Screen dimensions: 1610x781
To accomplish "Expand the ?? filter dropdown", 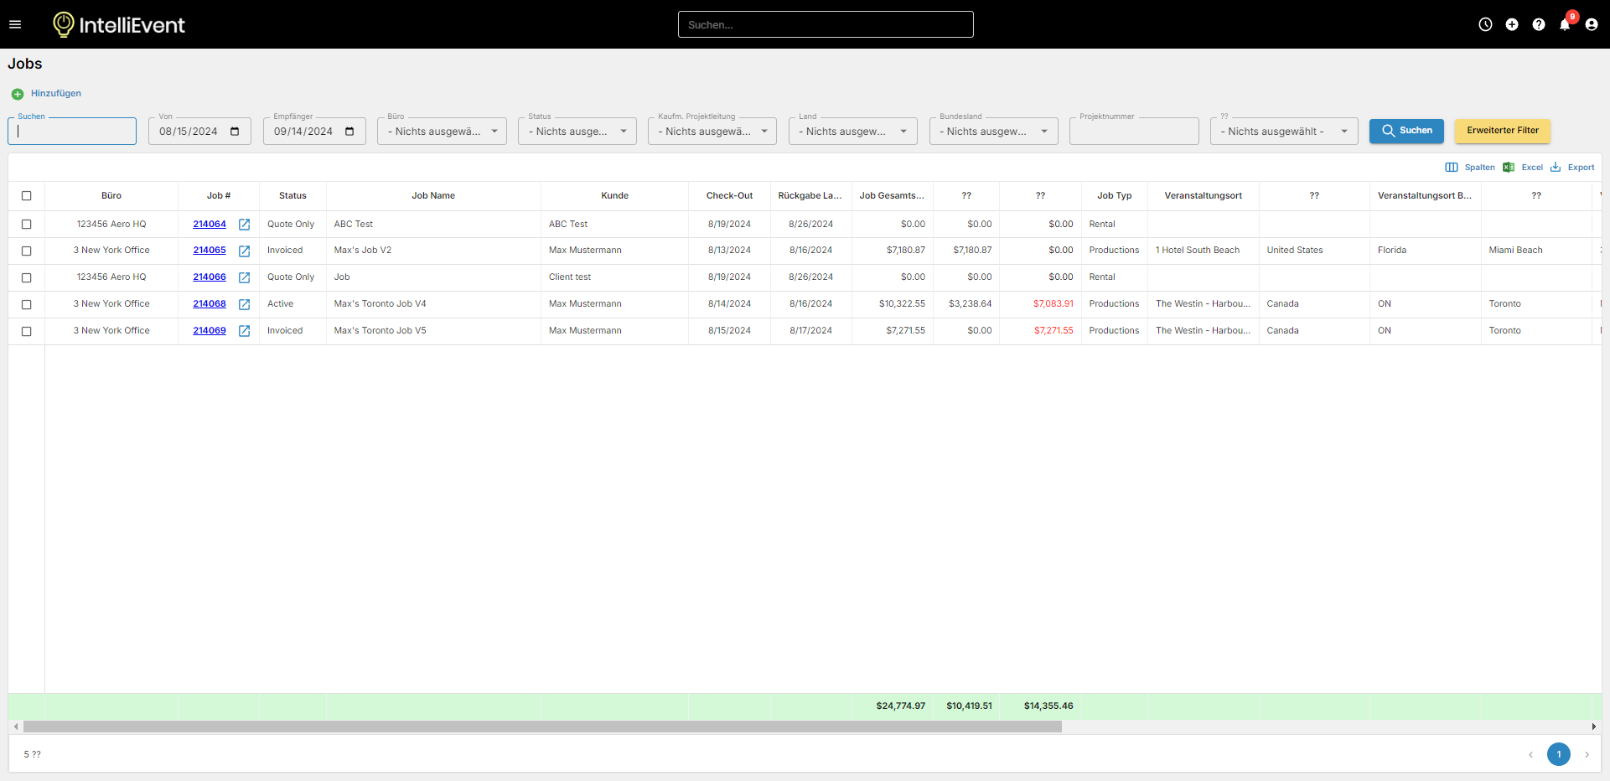I will [x=1284, y=132].
